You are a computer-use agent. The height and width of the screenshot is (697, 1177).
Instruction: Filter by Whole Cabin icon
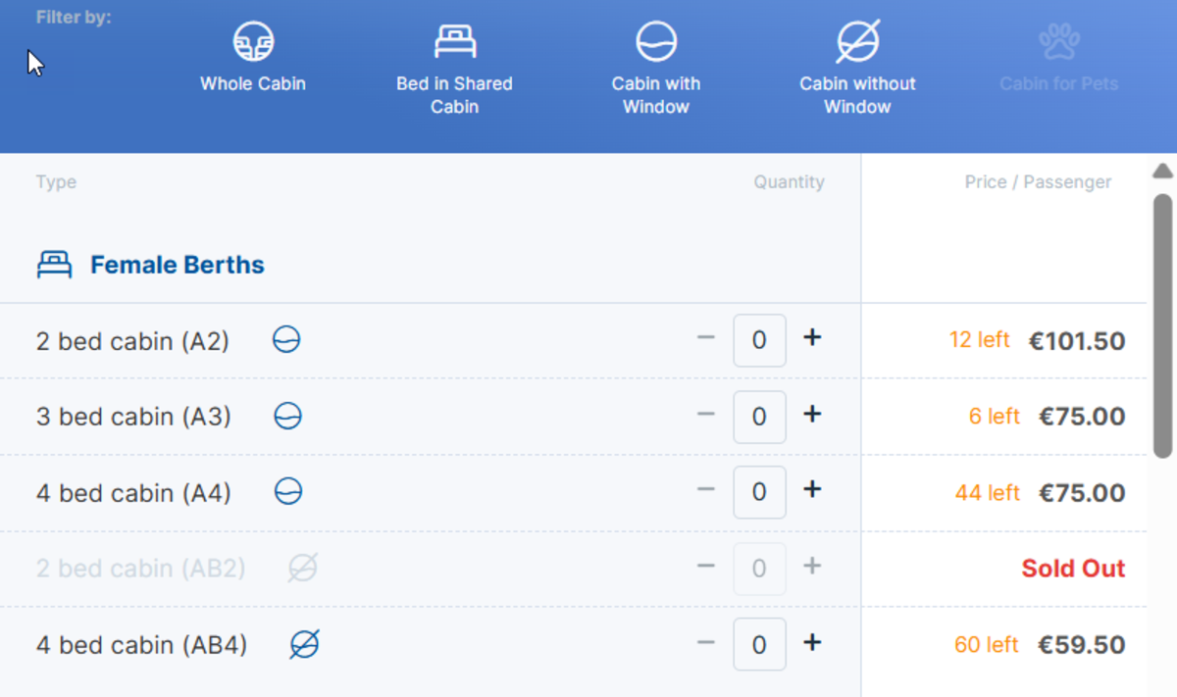point(253,44)
